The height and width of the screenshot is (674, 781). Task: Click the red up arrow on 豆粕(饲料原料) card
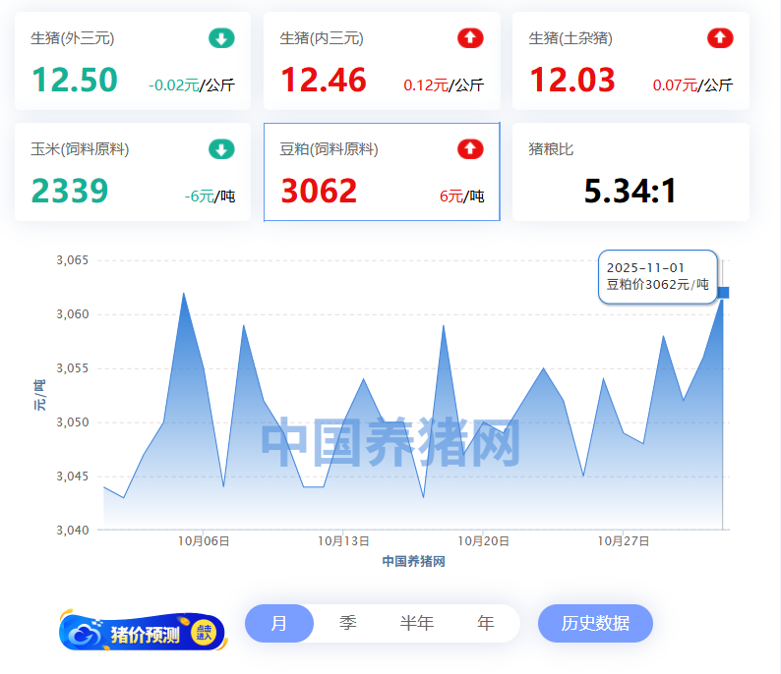pos(470,149)
